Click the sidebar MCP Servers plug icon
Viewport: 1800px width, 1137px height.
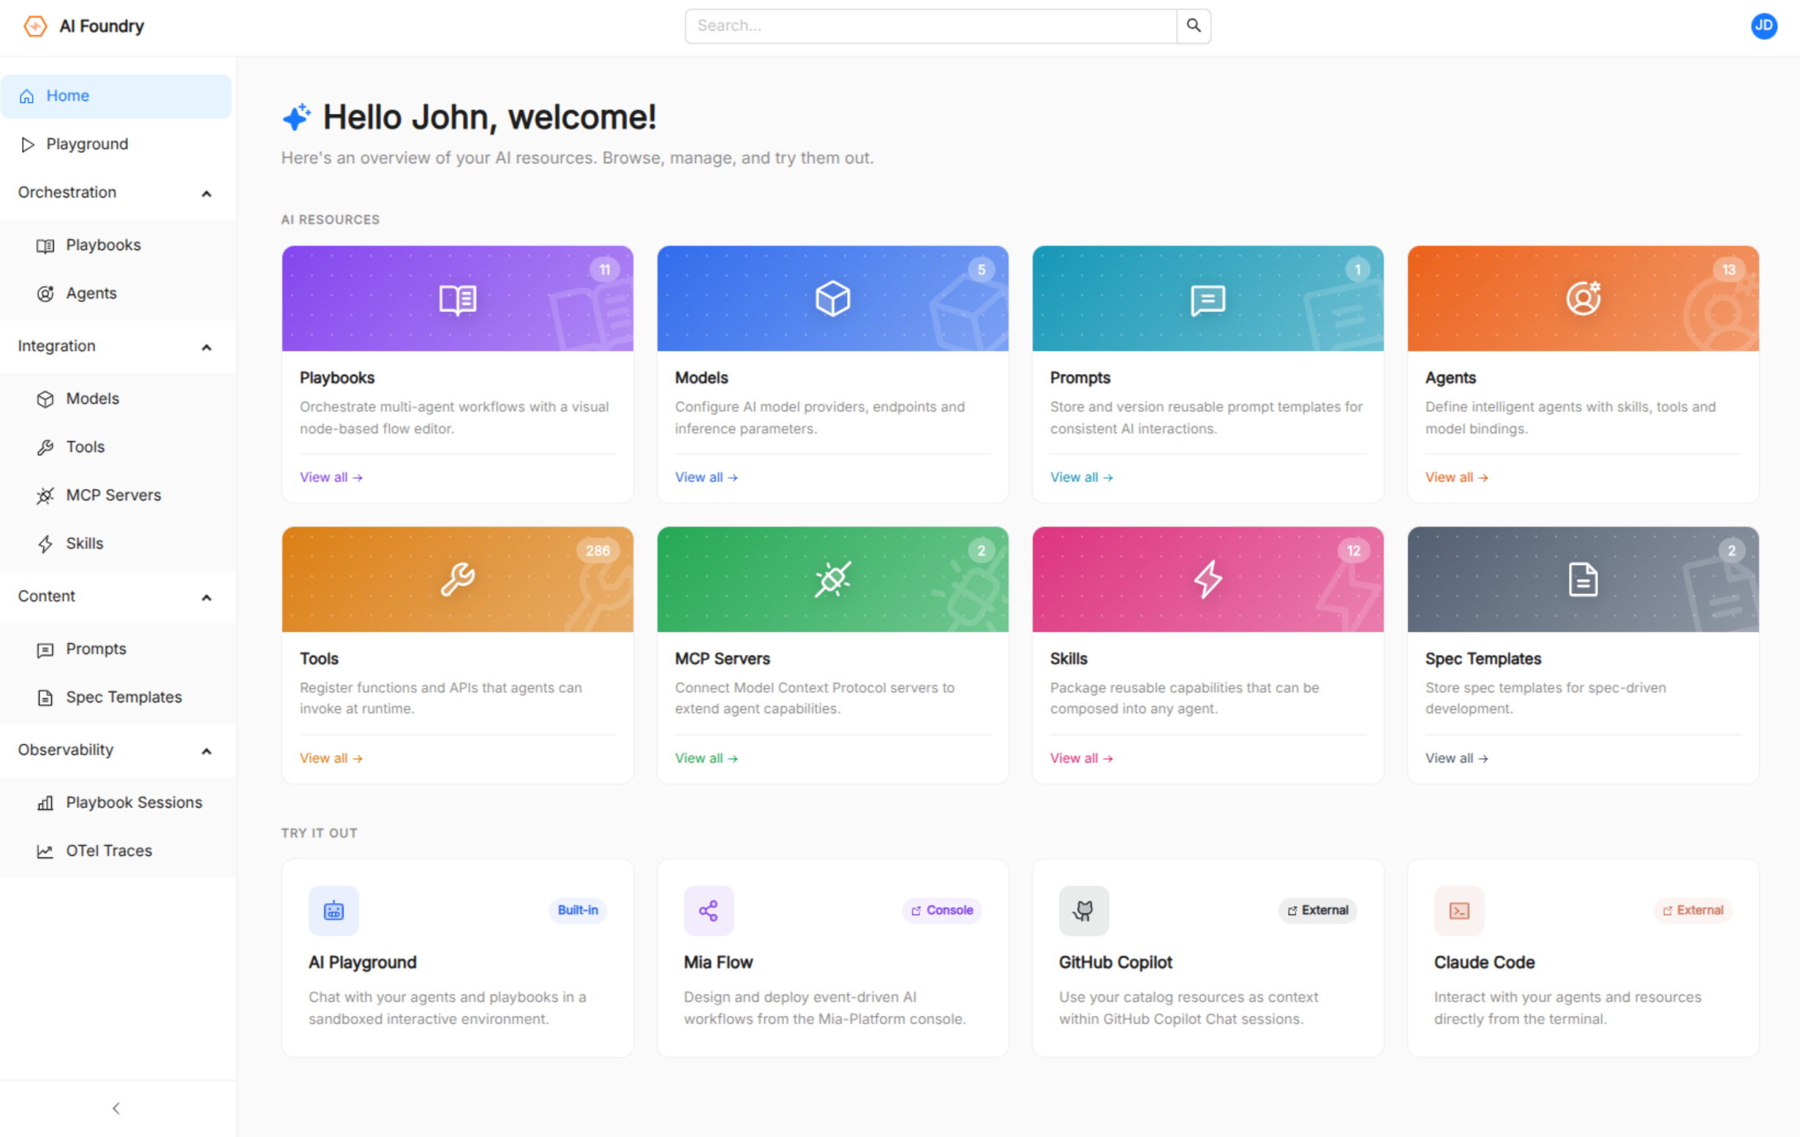45,495
